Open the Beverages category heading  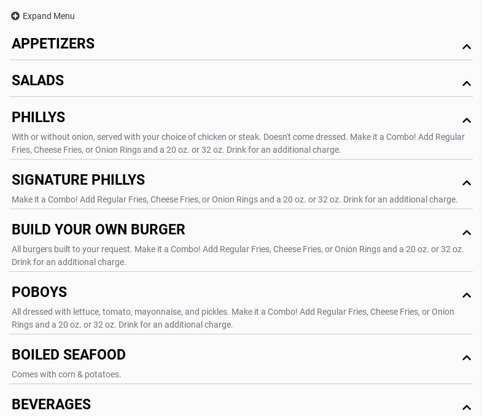point(52,405)
